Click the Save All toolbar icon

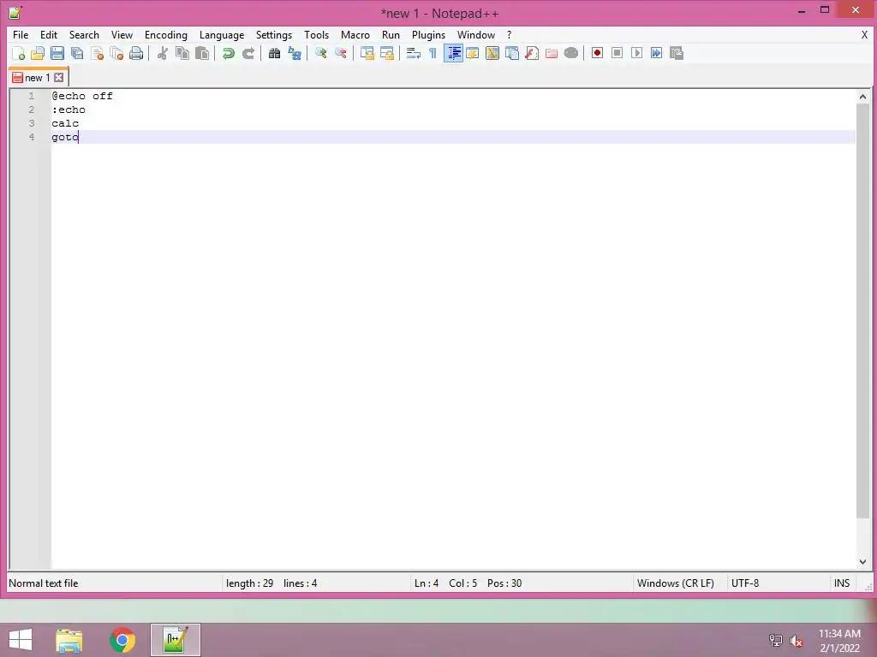coord(76,53)
